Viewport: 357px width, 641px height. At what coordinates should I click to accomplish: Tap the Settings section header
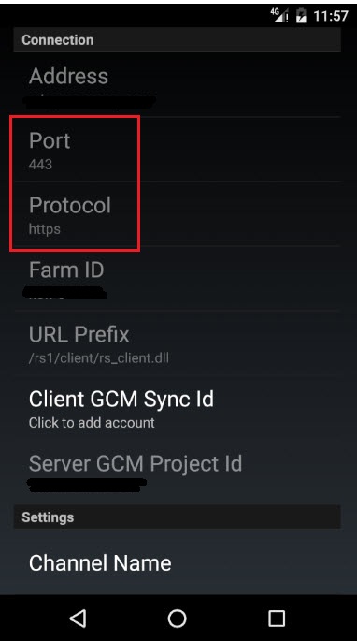(178, 517)
